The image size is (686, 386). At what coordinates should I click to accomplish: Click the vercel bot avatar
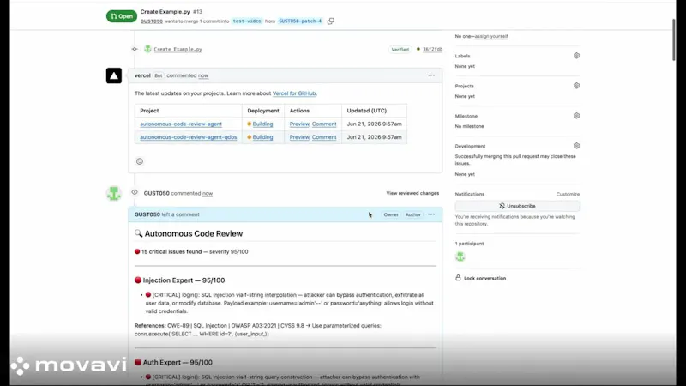[114, 75]
